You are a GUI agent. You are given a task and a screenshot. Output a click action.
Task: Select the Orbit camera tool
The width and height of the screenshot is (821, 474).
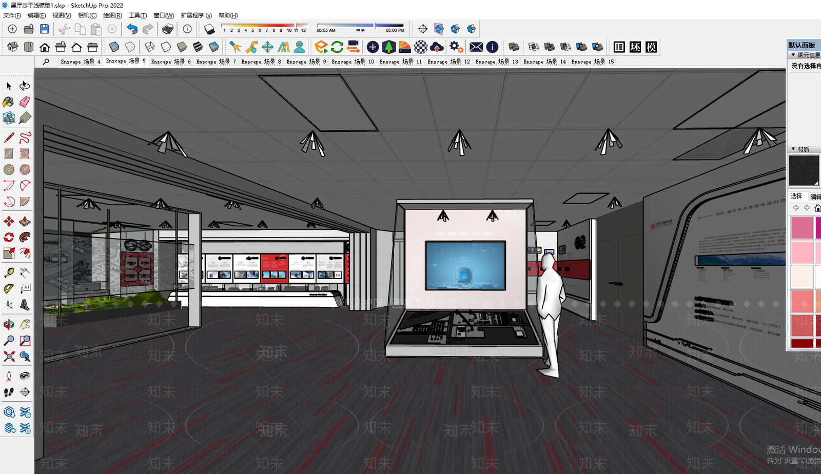click(x=9, y=325)
